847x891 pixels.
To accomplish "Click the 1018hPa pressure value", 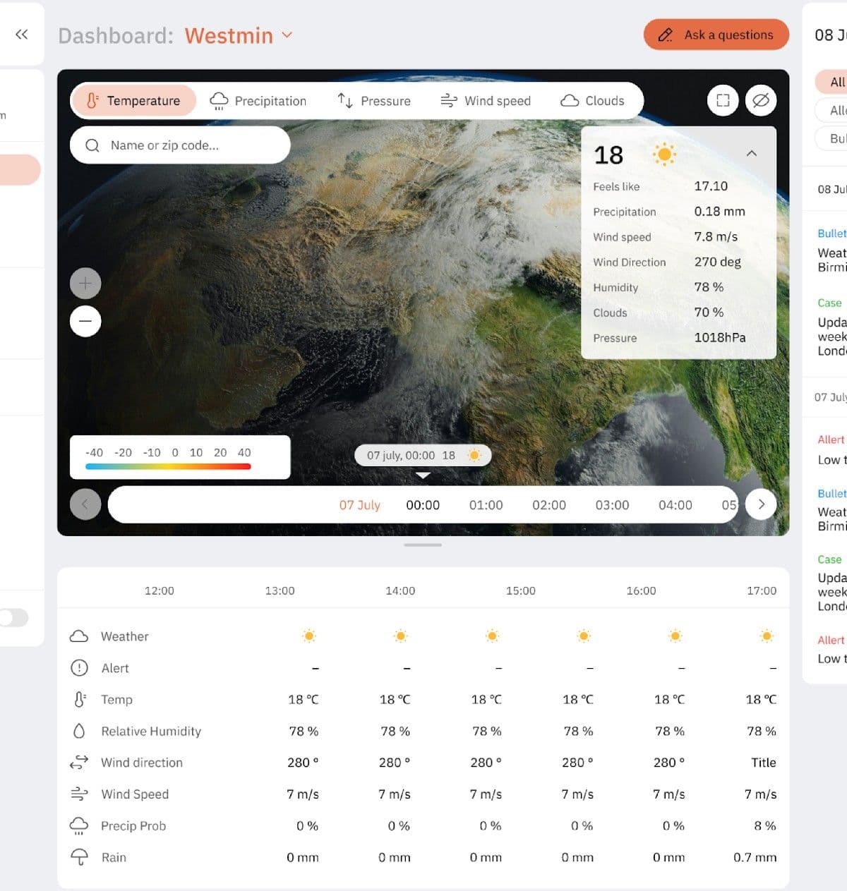I will pyautogui.click(x=720, y=337).
